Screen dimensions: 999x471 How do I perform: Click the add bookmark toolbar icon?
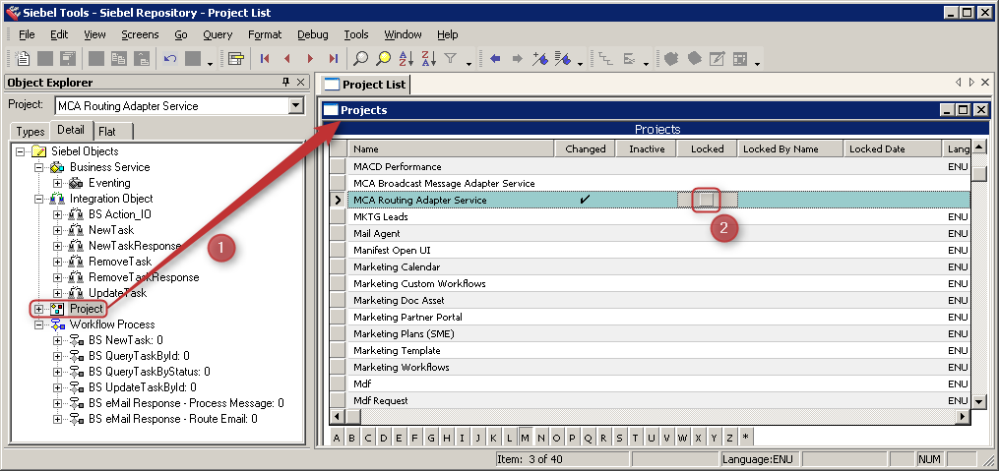[540, 59]
